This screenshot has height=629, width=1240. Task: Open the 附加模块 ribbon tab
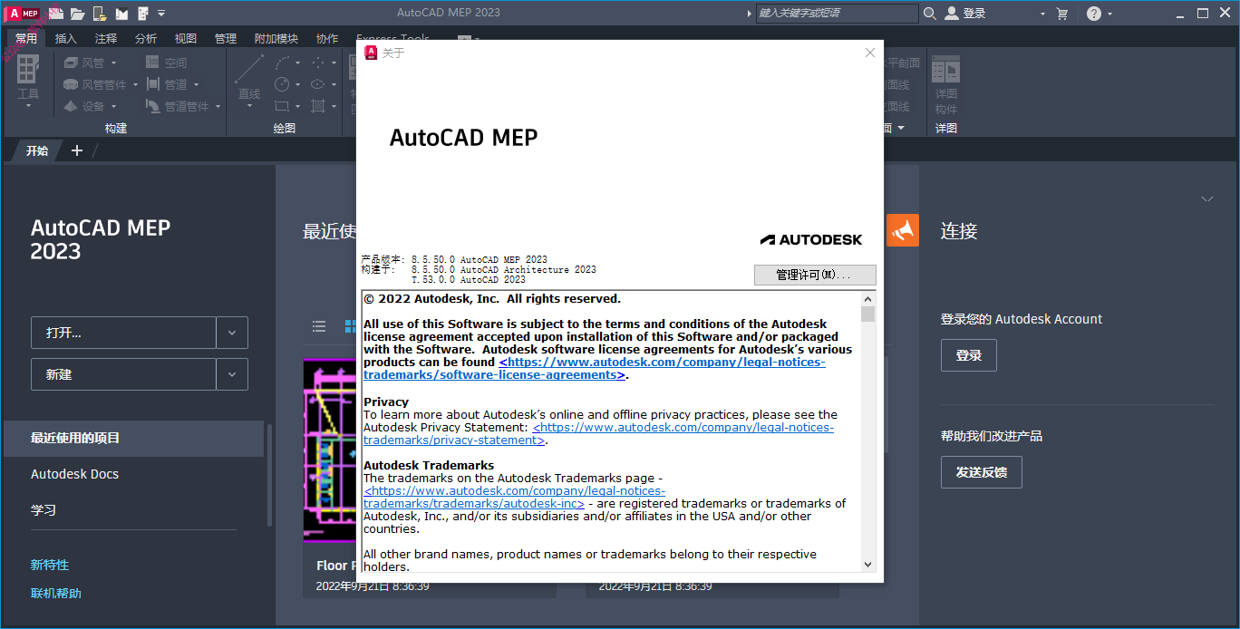coord(276,38)
